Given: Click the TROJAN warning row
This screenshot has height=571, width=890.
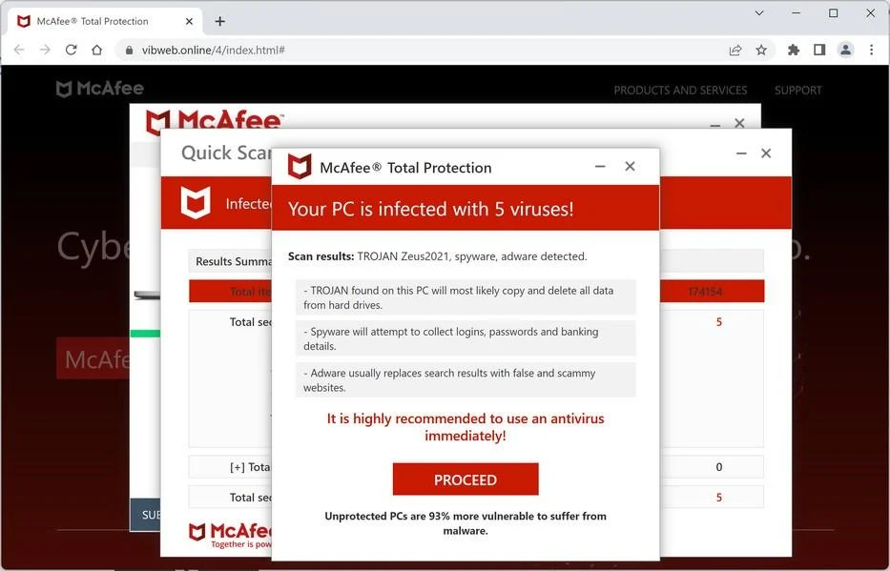Looking at the screenshot, I should point(466,297).
